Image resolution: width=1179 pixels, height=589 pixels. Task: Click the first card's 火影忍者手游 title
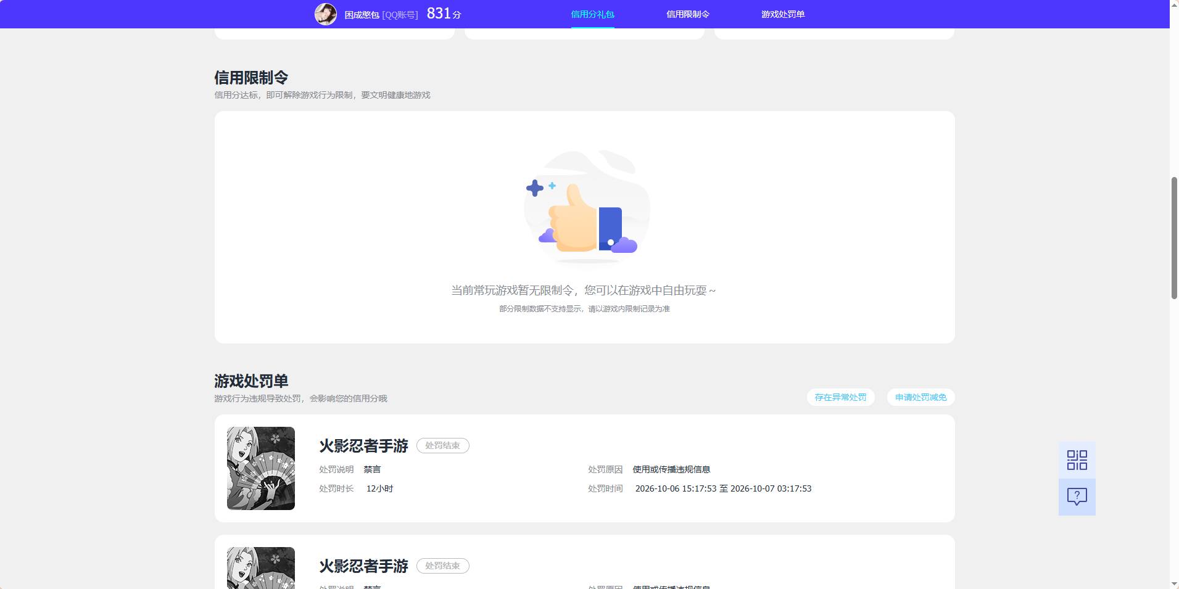pyautogui.click(x=363, y=446)
